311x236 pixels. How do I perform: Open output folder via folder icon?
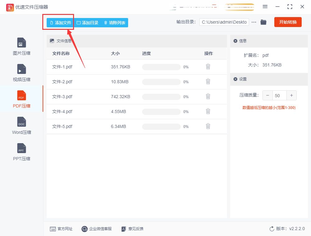point(263,22)
